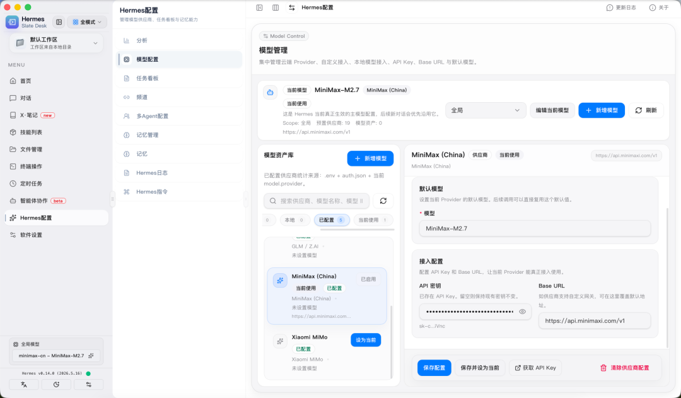Click the global model minimax-cn – MiniMax-M2.7 selector

(x=56, y=356)
